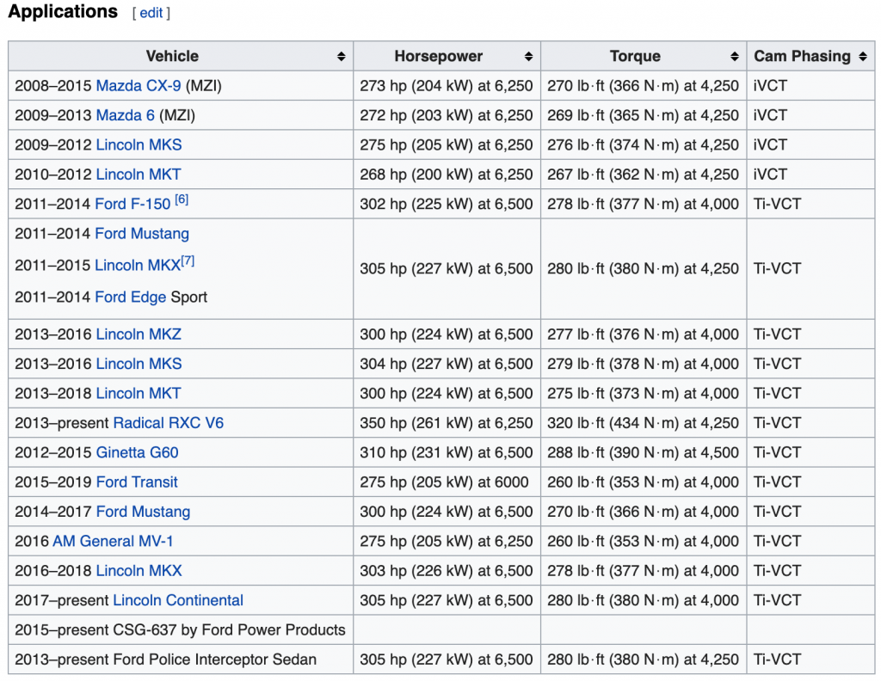Select 'Ford Police Interceptor Sedan' row text
The image size is (881, 681).
tap(214, 660)
